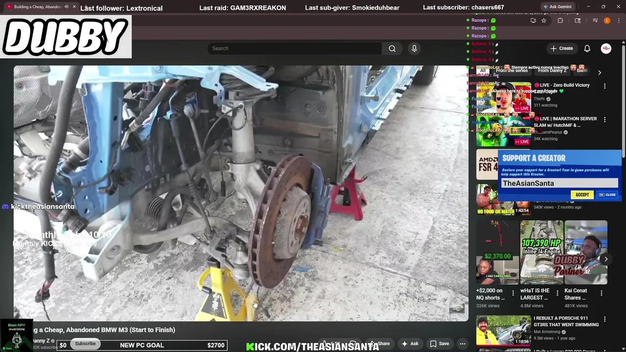Open options for the Porsche 911 GT3RS video
This screenshot has width=626, height=352.
[604, 319]
